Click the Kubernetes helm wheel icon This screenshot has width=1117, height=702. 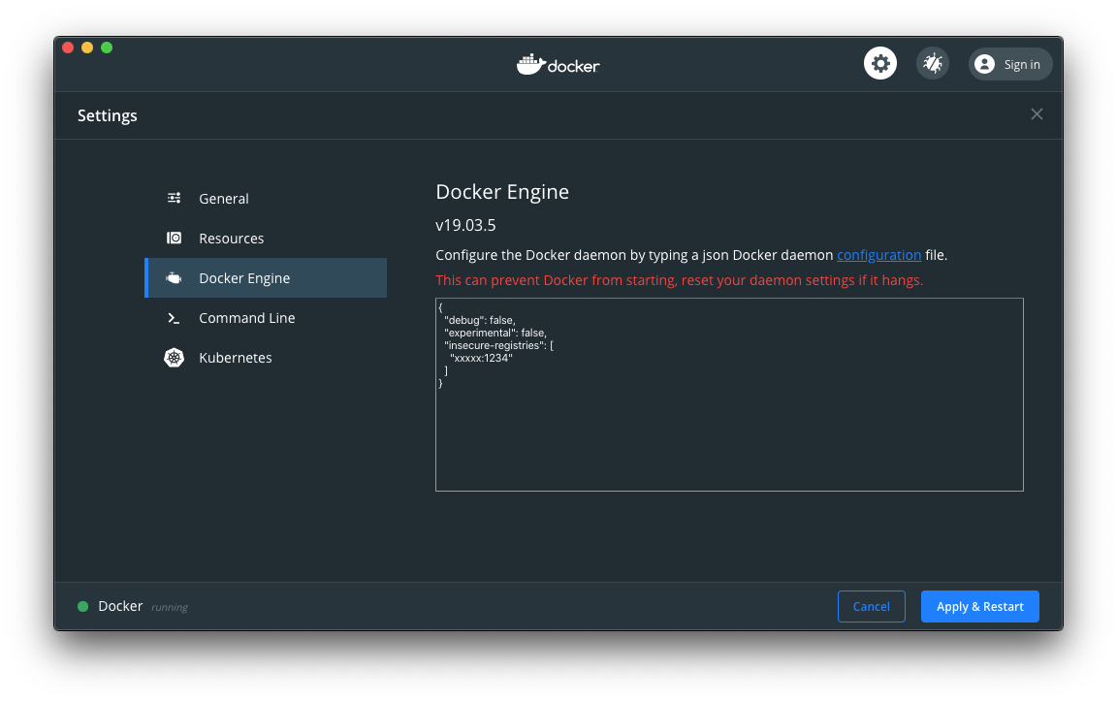pyautogui.click(x=175, y=358)
